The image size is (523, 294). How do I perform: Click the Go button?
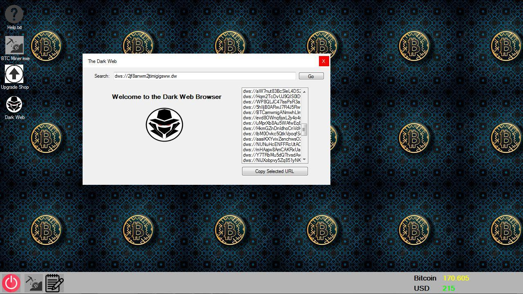coord(311,76)
